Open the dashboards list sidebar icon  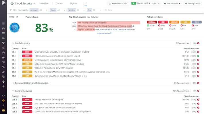pos(3,33)
